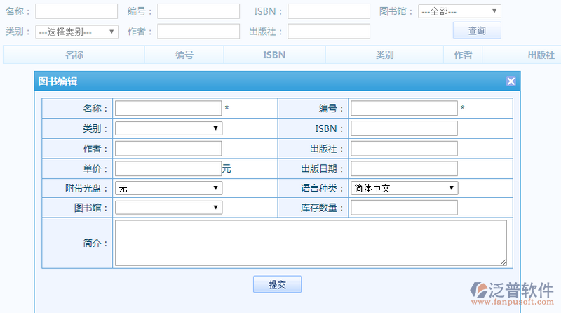Click the 类别 table column header
This screenshot has width=561, height=313.
384,55
